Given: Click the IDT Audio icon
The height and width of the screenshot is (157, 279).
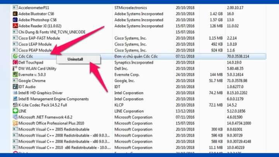Looking at the screenshot, I should [15, 87].
